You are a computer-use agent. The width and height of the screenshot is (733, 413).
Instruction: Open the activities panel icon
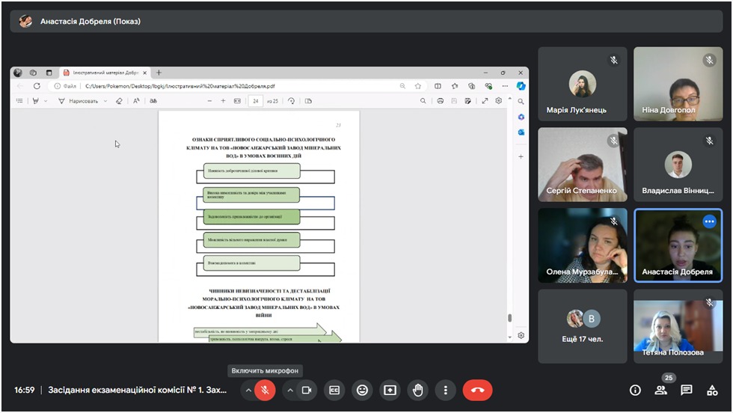click(713, 390)
